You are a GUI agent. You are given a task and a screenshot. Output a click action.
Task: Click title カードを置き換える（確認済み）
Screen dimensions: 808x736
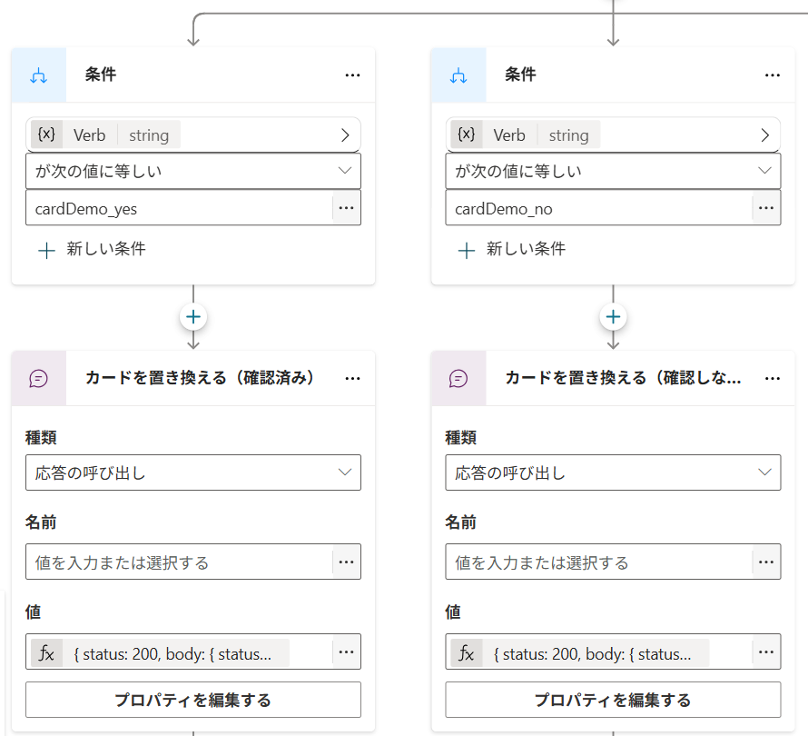[200, 378]
